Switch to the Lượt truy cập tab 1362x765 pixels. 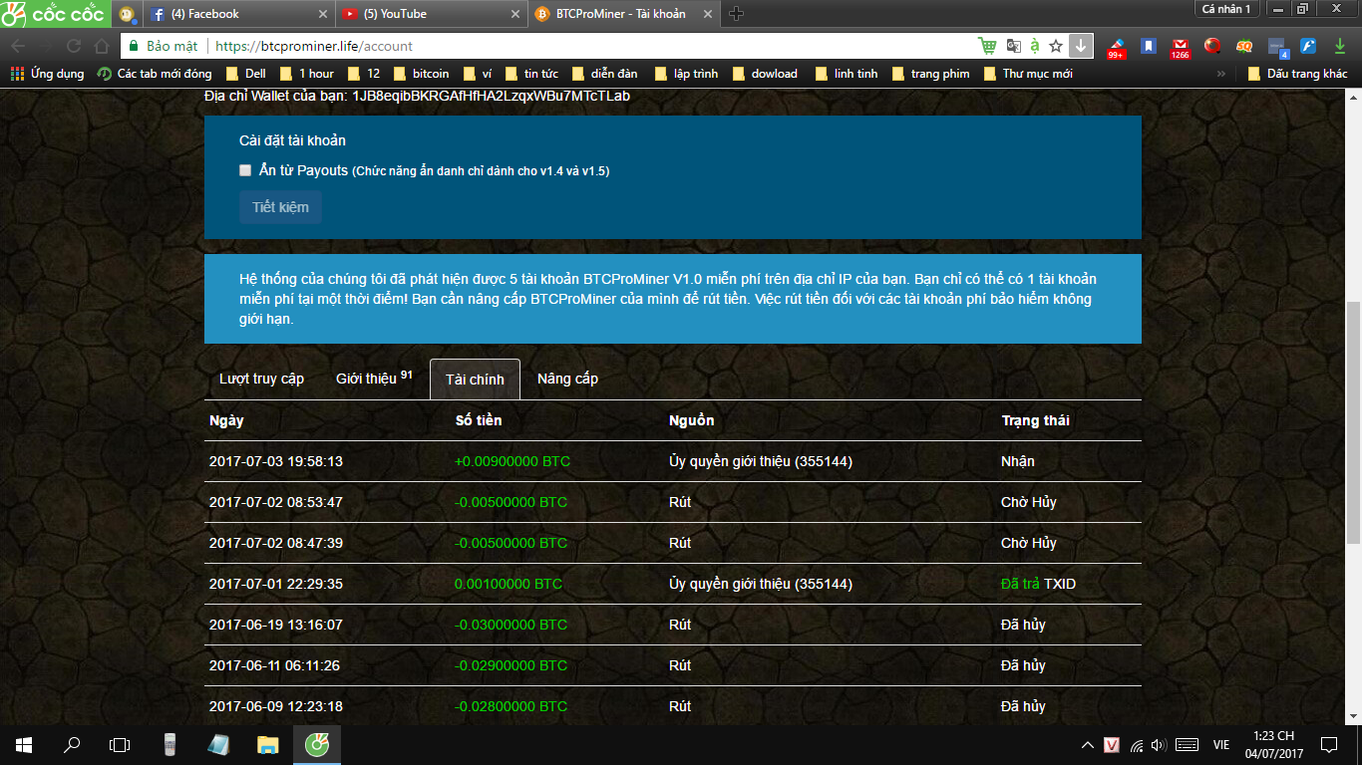pos(261,379)
